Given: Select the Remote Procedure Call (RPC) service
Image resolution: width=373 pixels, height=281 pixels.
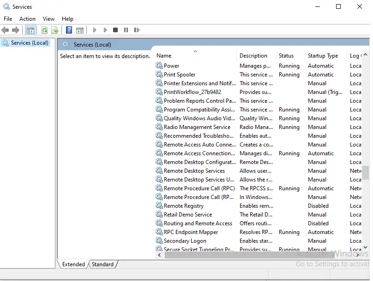Looking at the screenshot, I should point(199,188).
